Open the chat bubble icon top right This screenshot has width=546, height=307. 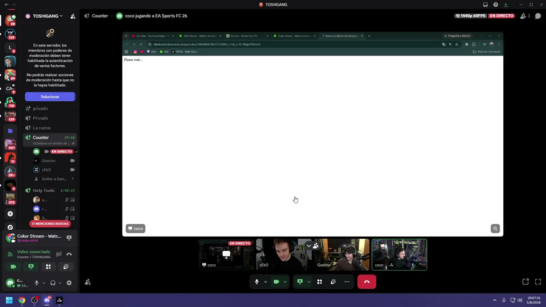(x=538, y=16)
